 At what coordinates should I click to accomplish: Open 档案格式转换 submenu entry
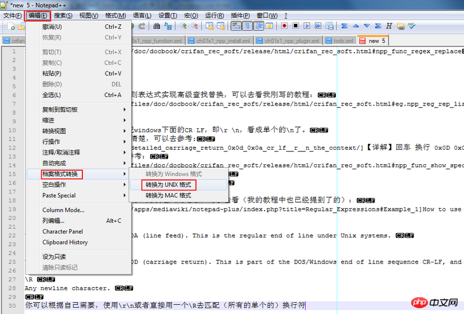[79, 174]
